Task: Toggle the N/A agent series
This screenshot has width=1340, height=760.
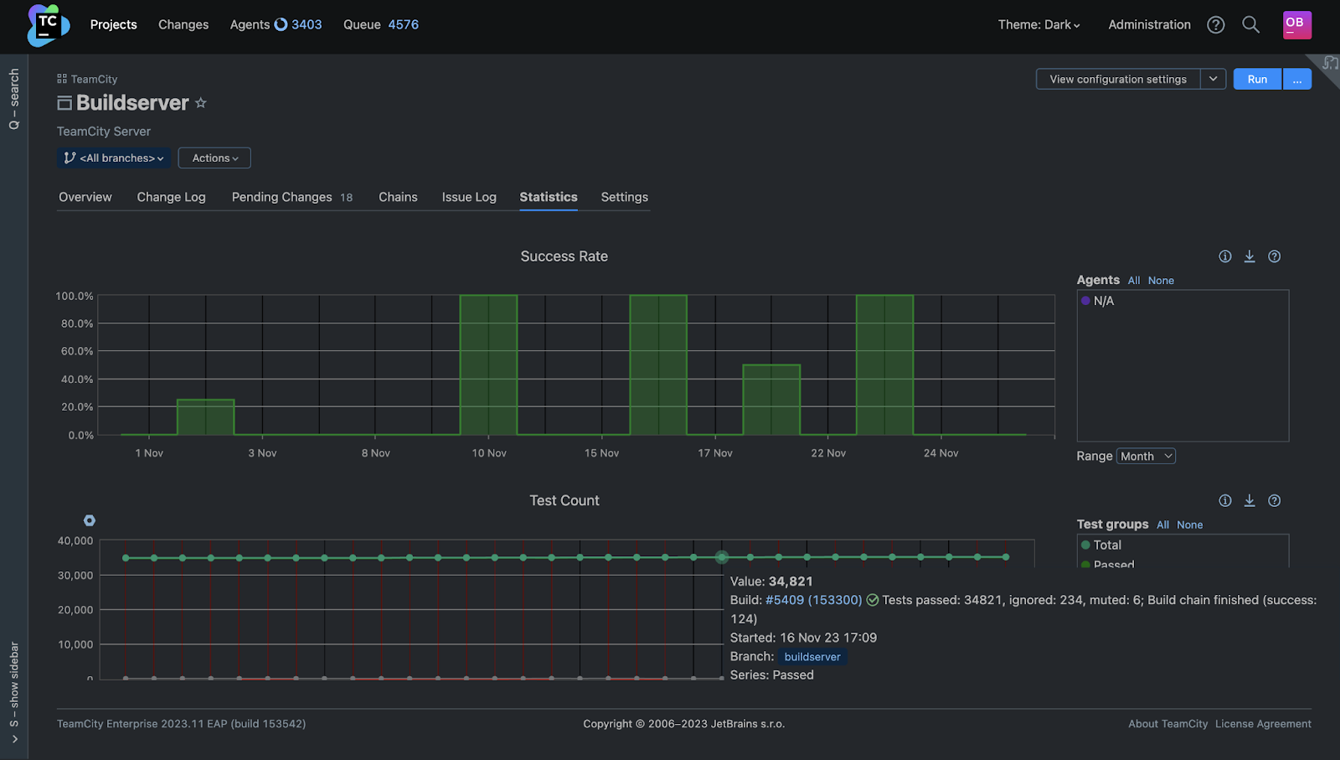Action: 1097,301
